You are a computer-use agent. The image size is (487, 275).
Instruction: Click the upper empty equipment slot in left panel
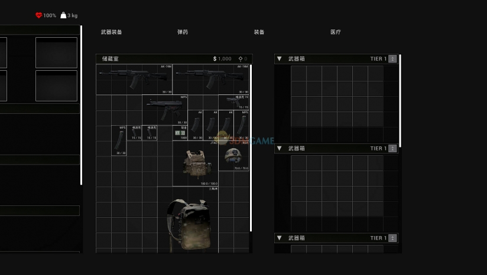click(56, 53)
